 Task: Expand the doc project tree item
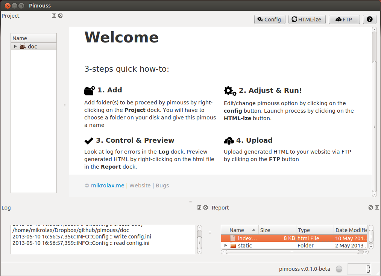[15, 47]
